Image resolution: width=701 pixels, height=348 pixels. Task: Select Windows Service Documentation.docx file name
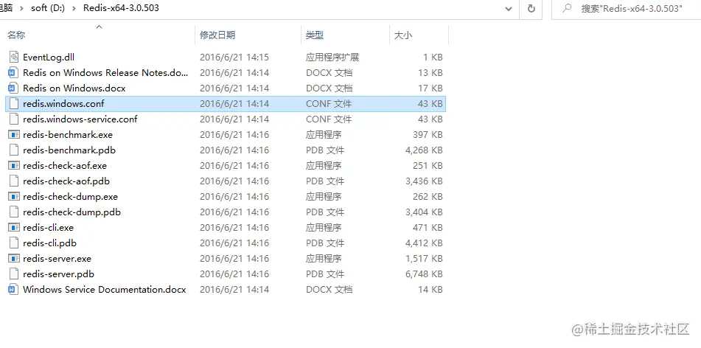pos(105,290)
